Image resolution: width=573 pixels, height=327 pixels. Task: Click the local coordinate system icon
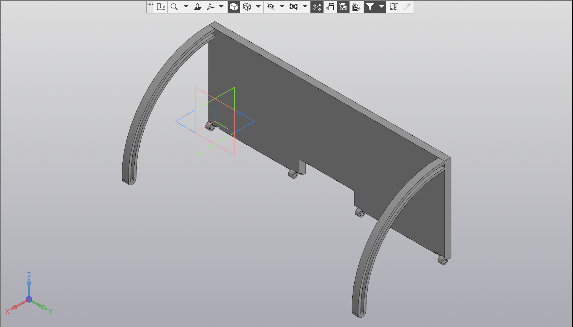tap(161, 7)
